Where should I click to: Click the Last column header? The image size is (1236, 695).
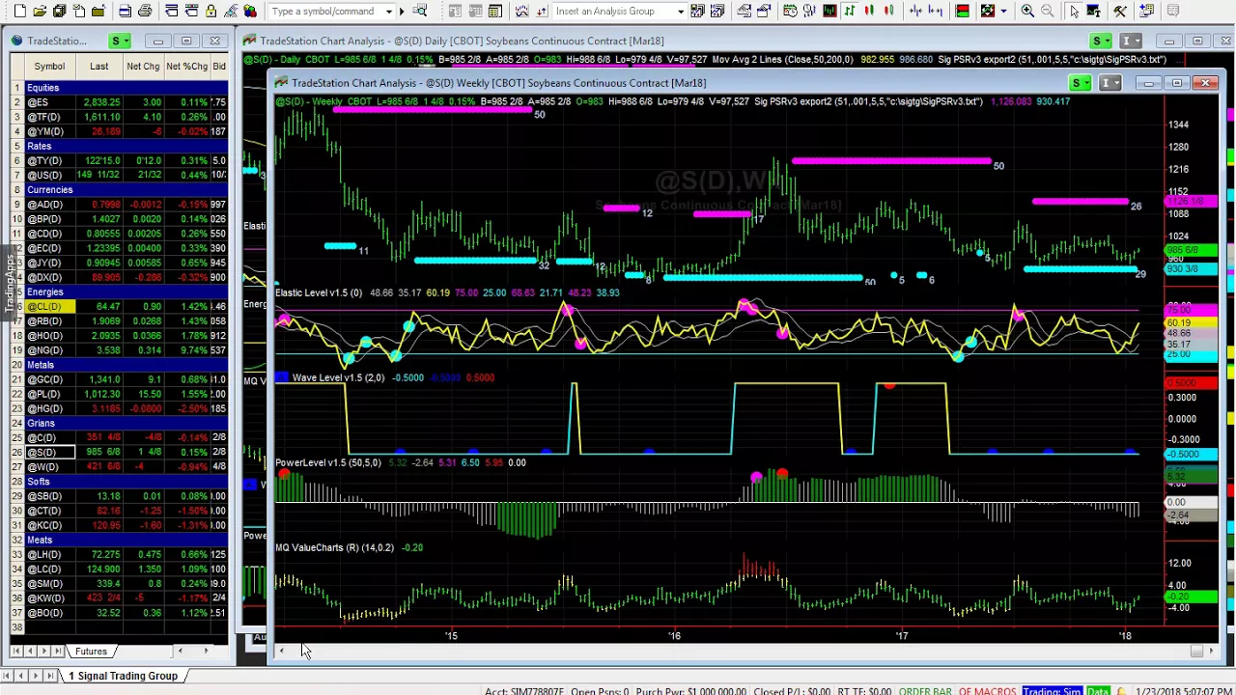tap(99, 67)
